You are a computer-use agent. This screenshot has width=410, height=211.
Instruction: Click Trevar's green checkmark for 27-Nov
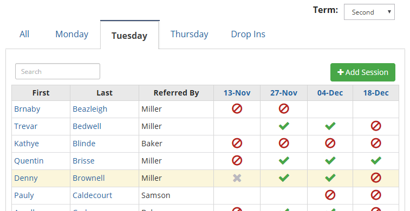pyautogui.click(x=284, y=126)
